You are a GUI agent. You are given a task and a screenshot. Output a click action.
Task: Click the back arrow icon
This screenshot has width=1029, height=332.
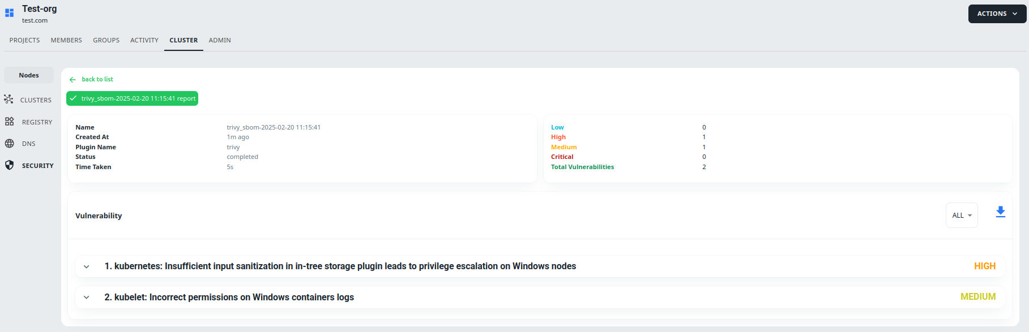coord(72,80)
